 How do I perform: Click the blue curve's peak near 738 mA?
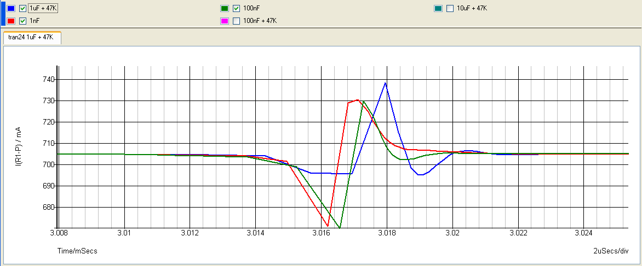click(x=386, y=83)
